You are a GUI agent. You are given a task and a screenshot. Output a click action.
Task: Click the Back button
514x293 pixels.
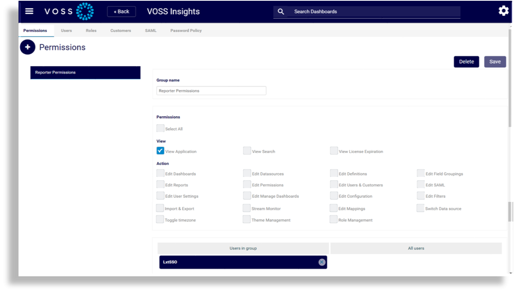pyautogui.click(x=121, y=12)
